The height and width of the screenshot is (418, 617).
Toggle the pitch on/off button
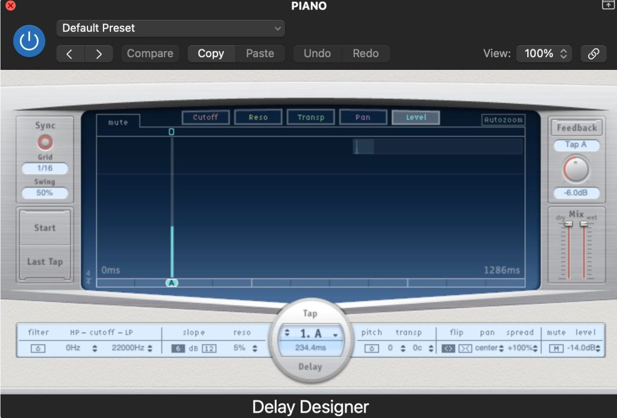click(371, 348)
